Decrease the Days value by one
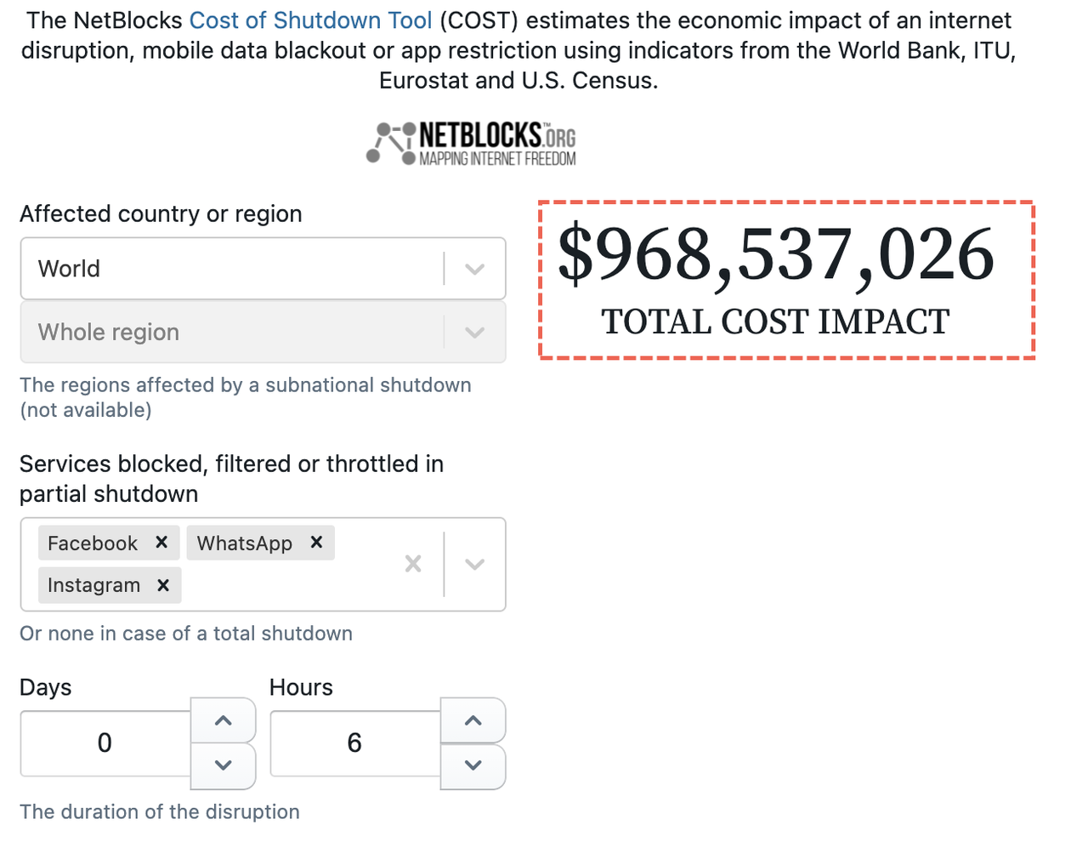This screenshot has width=1088, height=842. (x=224, y=765)
